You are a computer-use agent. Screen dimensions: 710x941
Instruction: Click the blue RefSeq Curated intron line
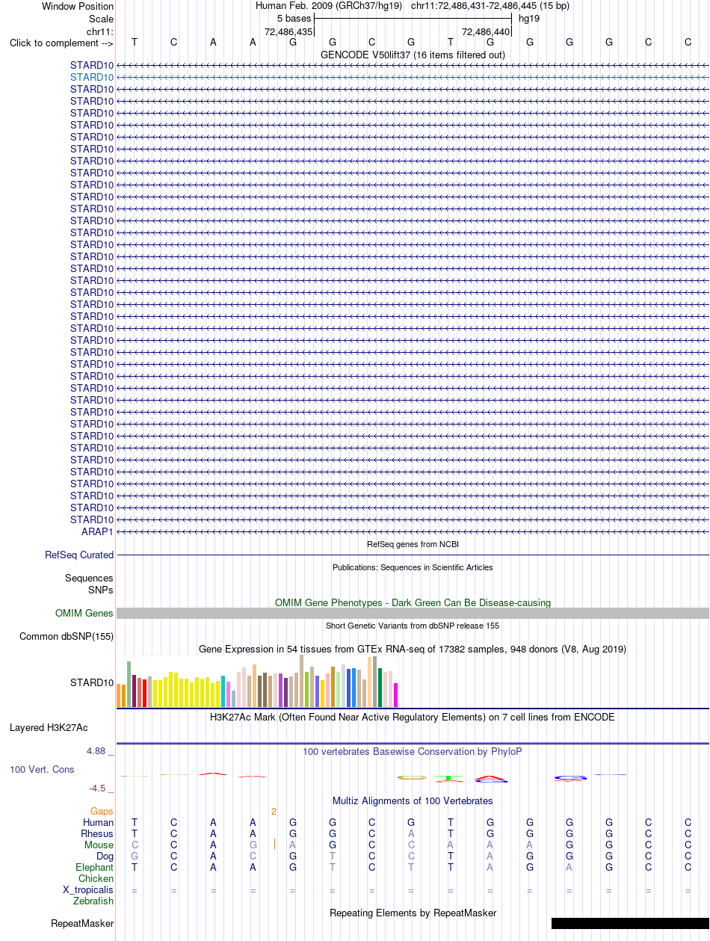click(413, 555)
